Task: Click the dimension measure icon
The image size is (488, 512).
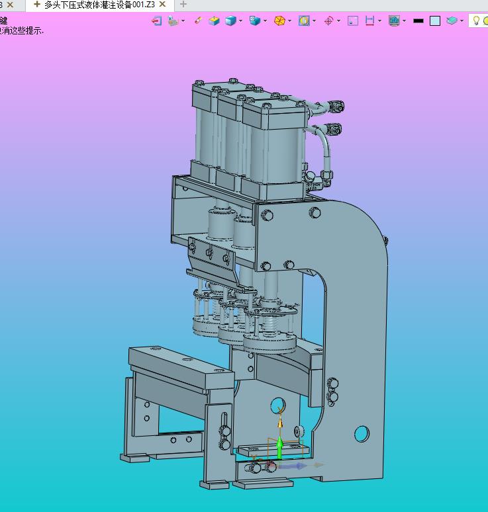Action: tap(369, 21)
